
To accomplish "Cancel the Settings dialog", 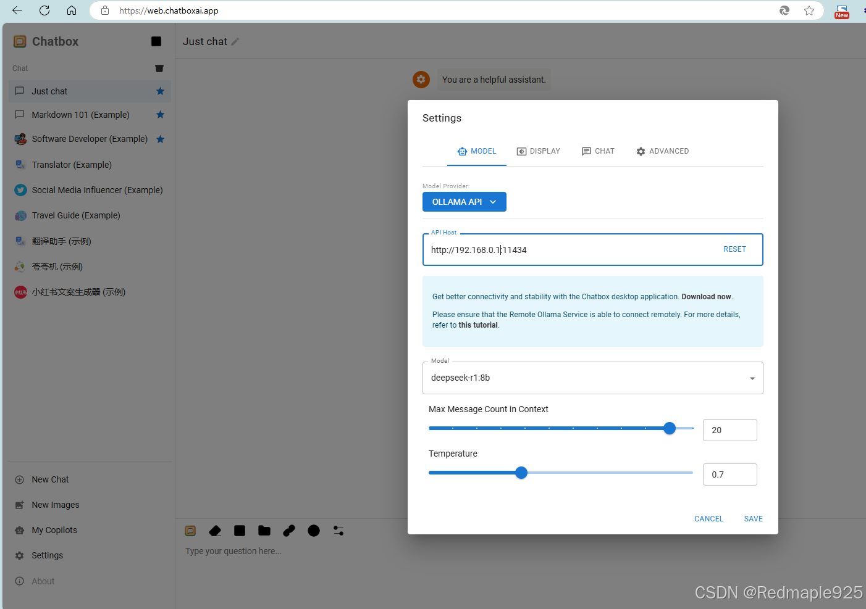I will tap(708, 519).
